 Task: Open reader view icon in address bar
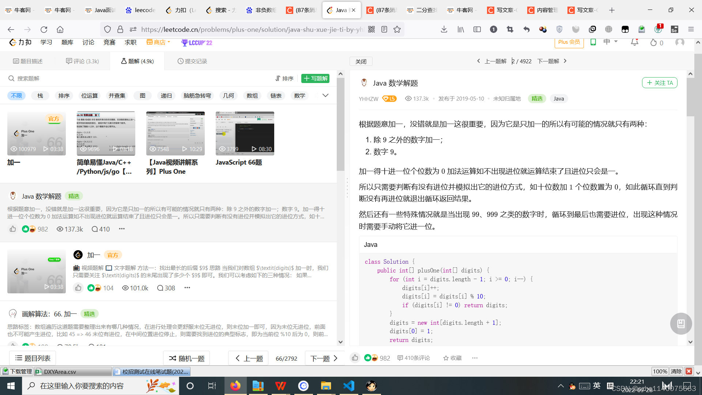[384, 30]
